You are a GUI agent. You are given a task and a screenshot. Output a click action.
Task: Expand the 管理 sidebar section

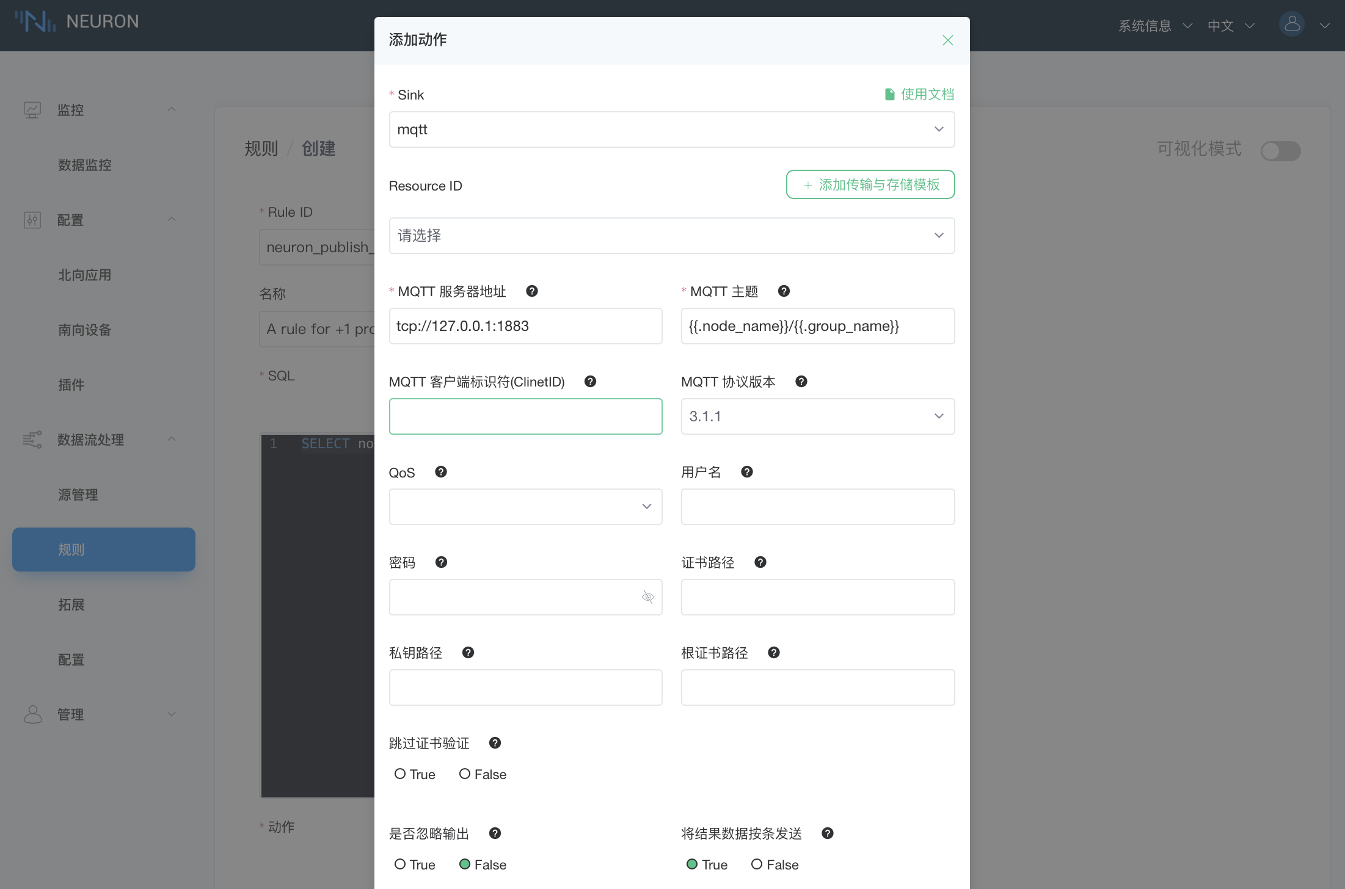172,714
